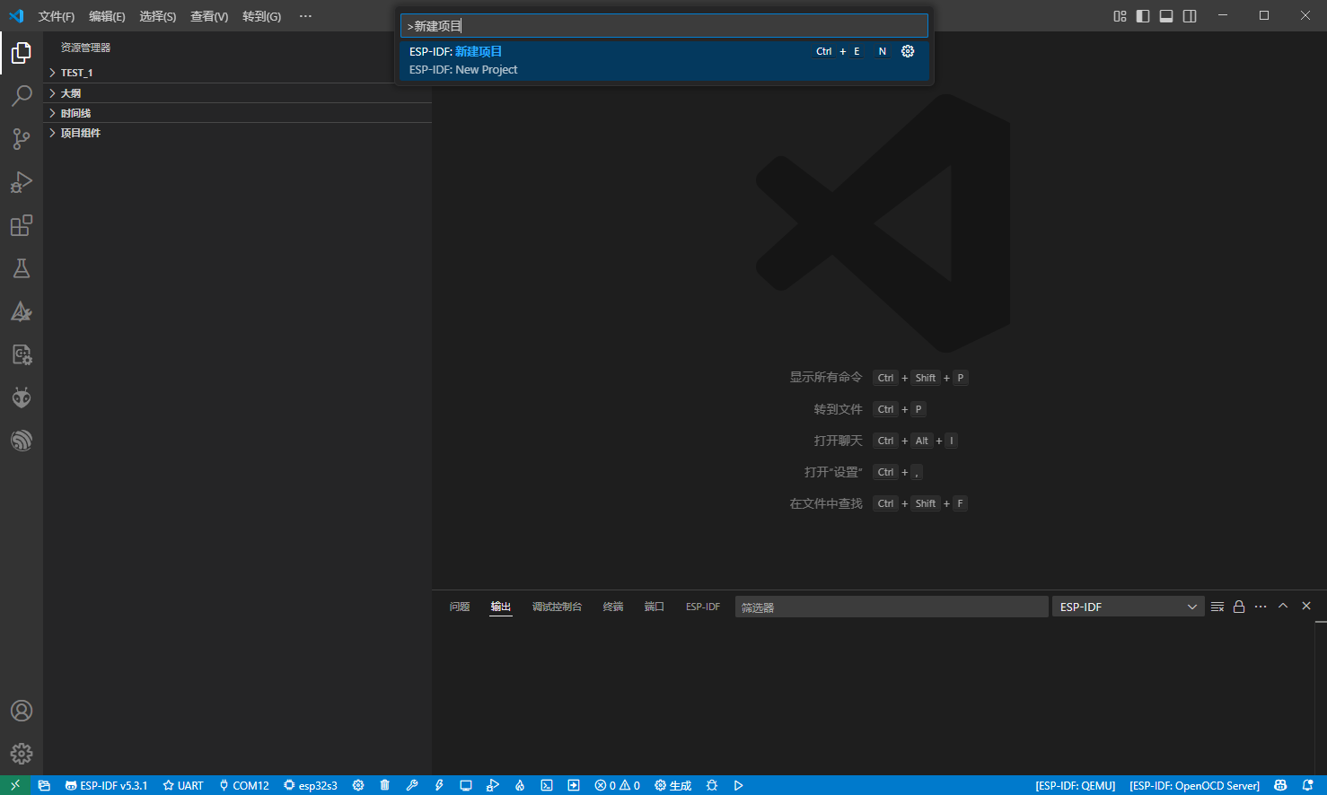This screenshot has height=795, width=1327.
Task: Open the 转到(G) menu
Action: 261,16
